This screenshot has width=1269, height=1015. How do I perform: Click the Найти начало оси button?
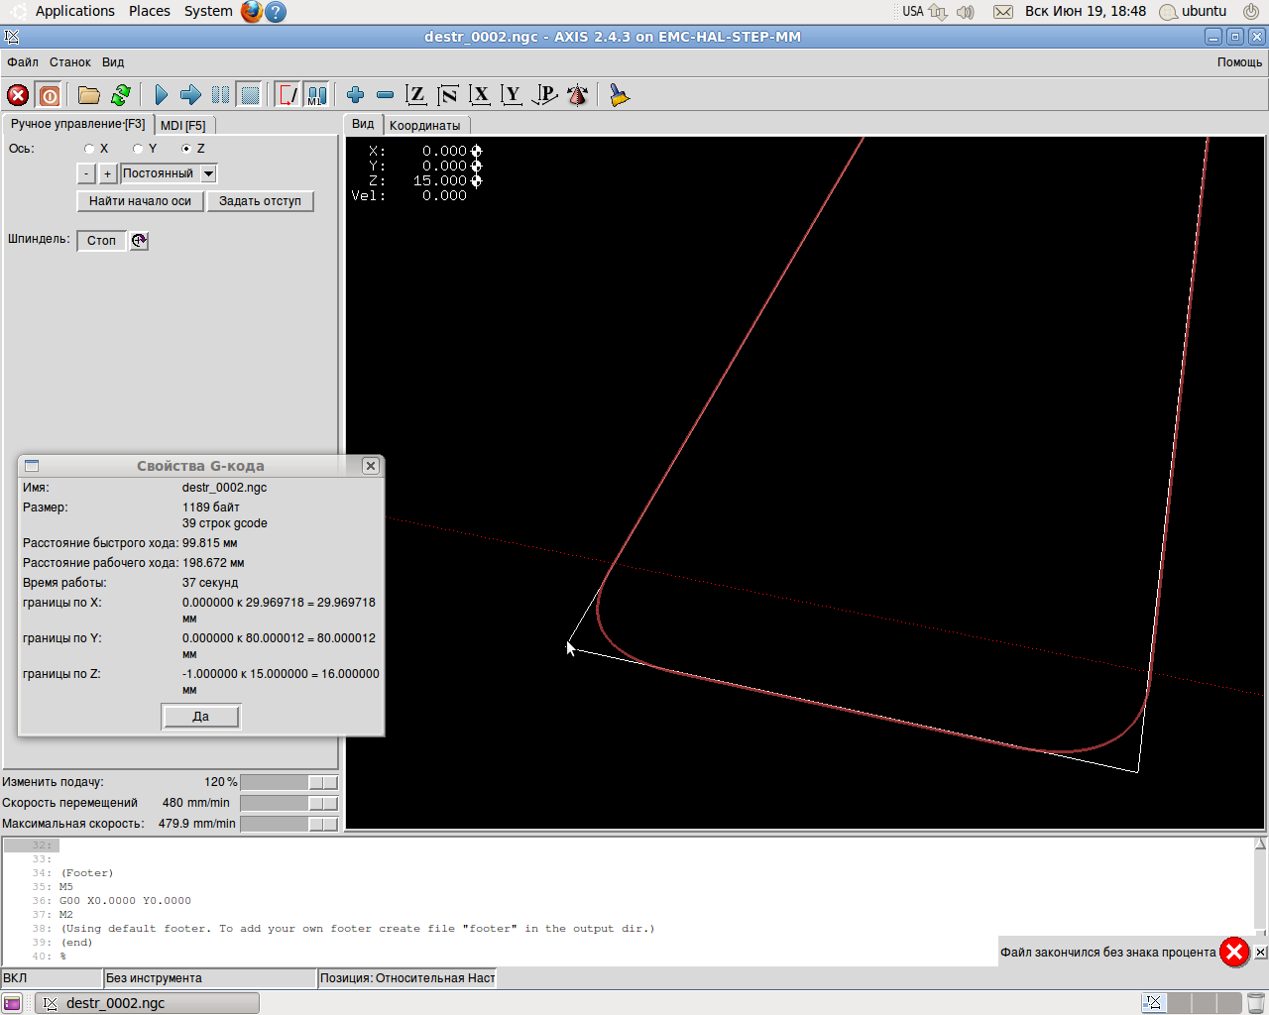[140, 201]
